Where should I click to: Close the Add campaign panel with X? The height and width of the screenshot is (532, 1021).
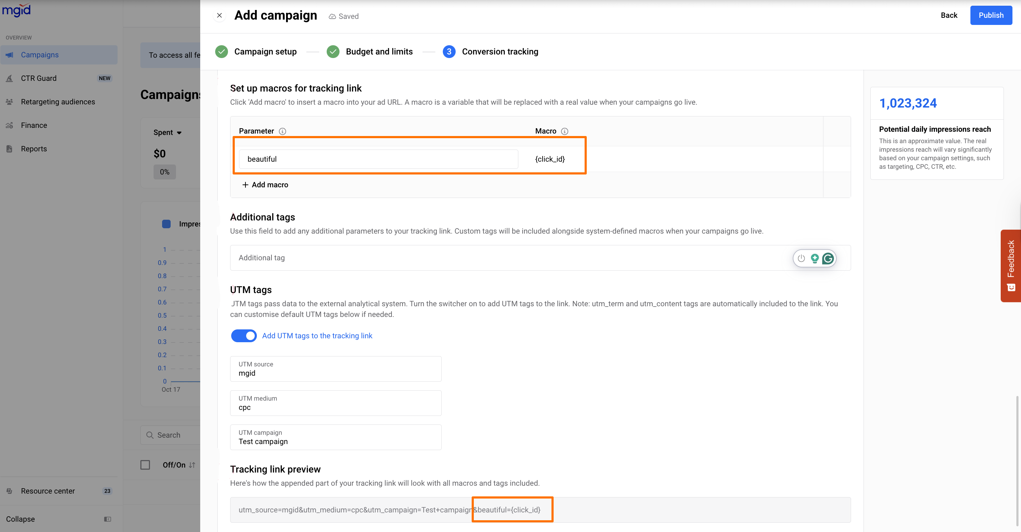point(219,15)
